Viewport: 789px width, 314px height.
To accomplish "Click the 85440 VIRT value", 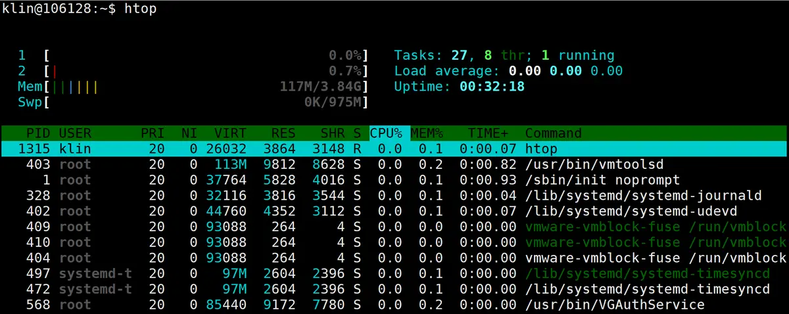I will pyautogui.click(x=226, y=305).
